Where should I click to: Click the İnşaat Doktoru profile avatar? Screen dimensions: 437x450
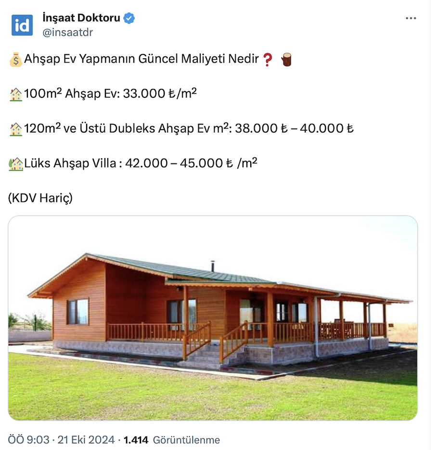[22, 25]
